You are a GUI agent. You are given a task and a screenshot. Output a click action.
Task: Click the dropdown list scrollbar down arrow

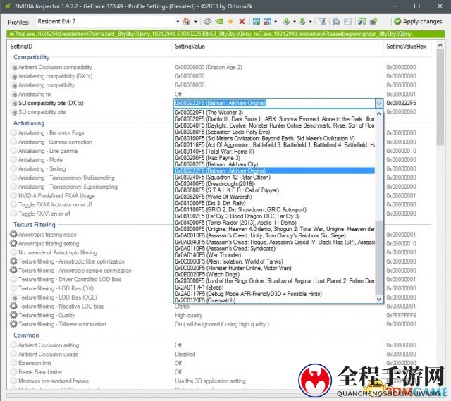(379, 300)
